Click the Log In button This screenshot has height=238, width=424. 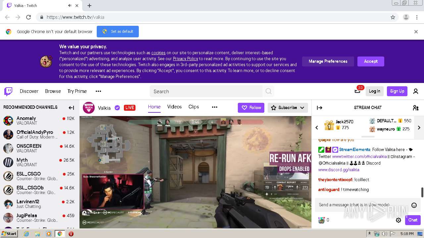point(375,91)
